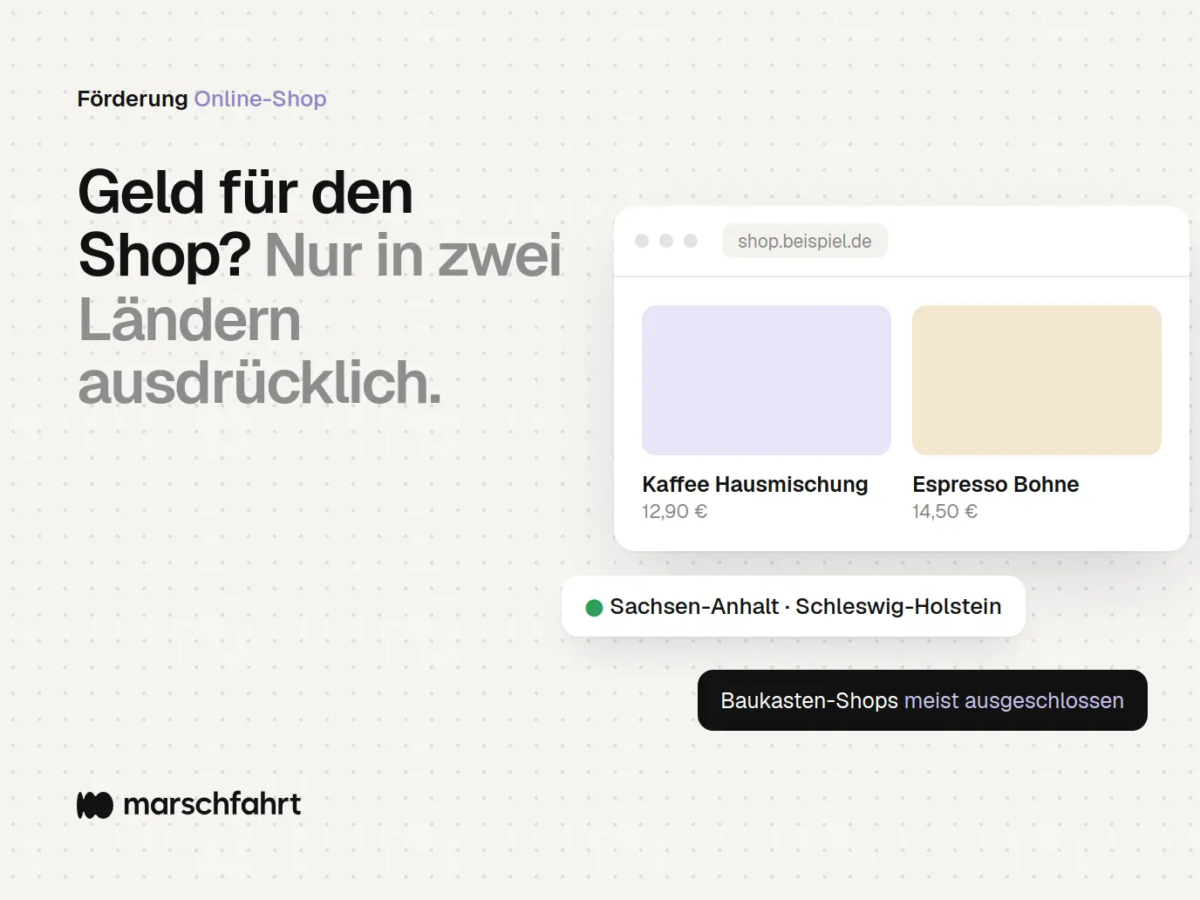Click the Espresso Bohne product title
The height and width of the screenshot is (900, 1200).
[996, 484]
